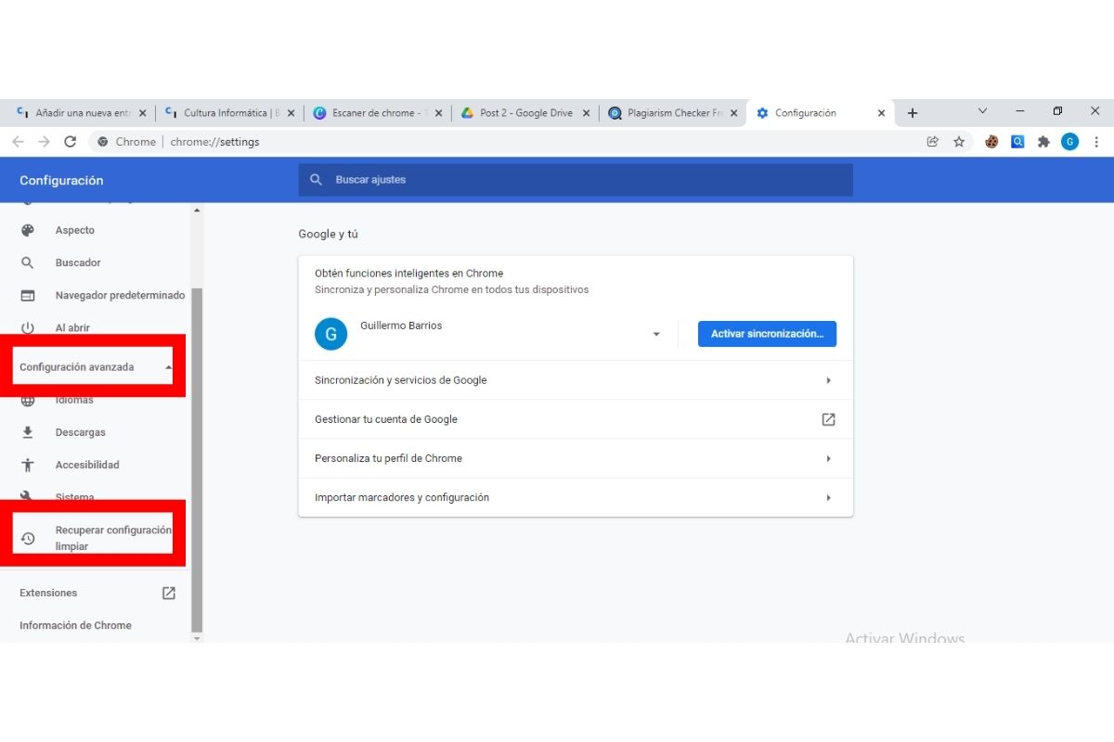Collapse the Configuración avanzada section
Viewport: 1114px width, 742px height.
[x=168, y=367]
